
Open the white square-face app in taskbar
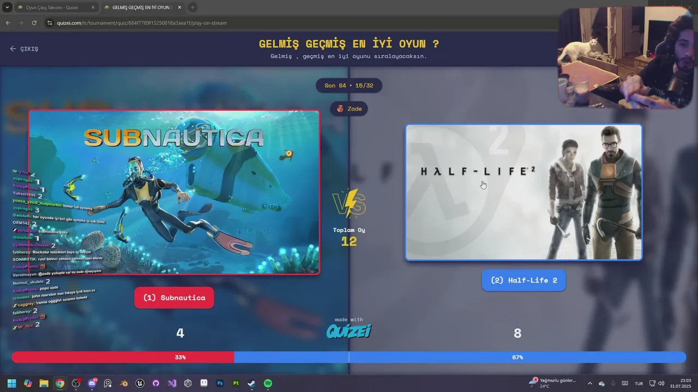(204, 383)
